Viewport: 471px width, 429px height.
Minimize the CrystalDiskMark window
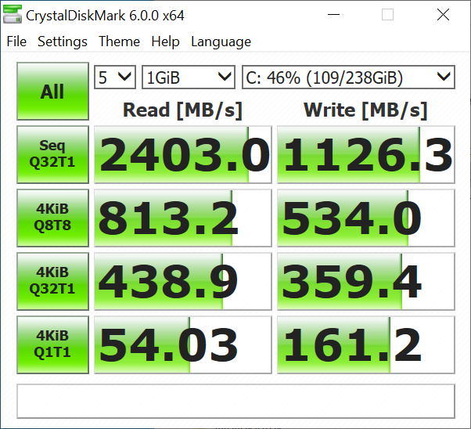[x=333, y=14]
